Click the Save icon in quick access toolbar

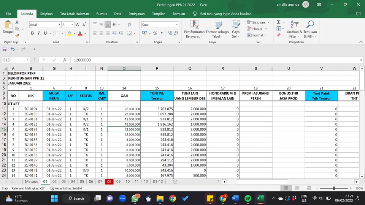(5, 49)
